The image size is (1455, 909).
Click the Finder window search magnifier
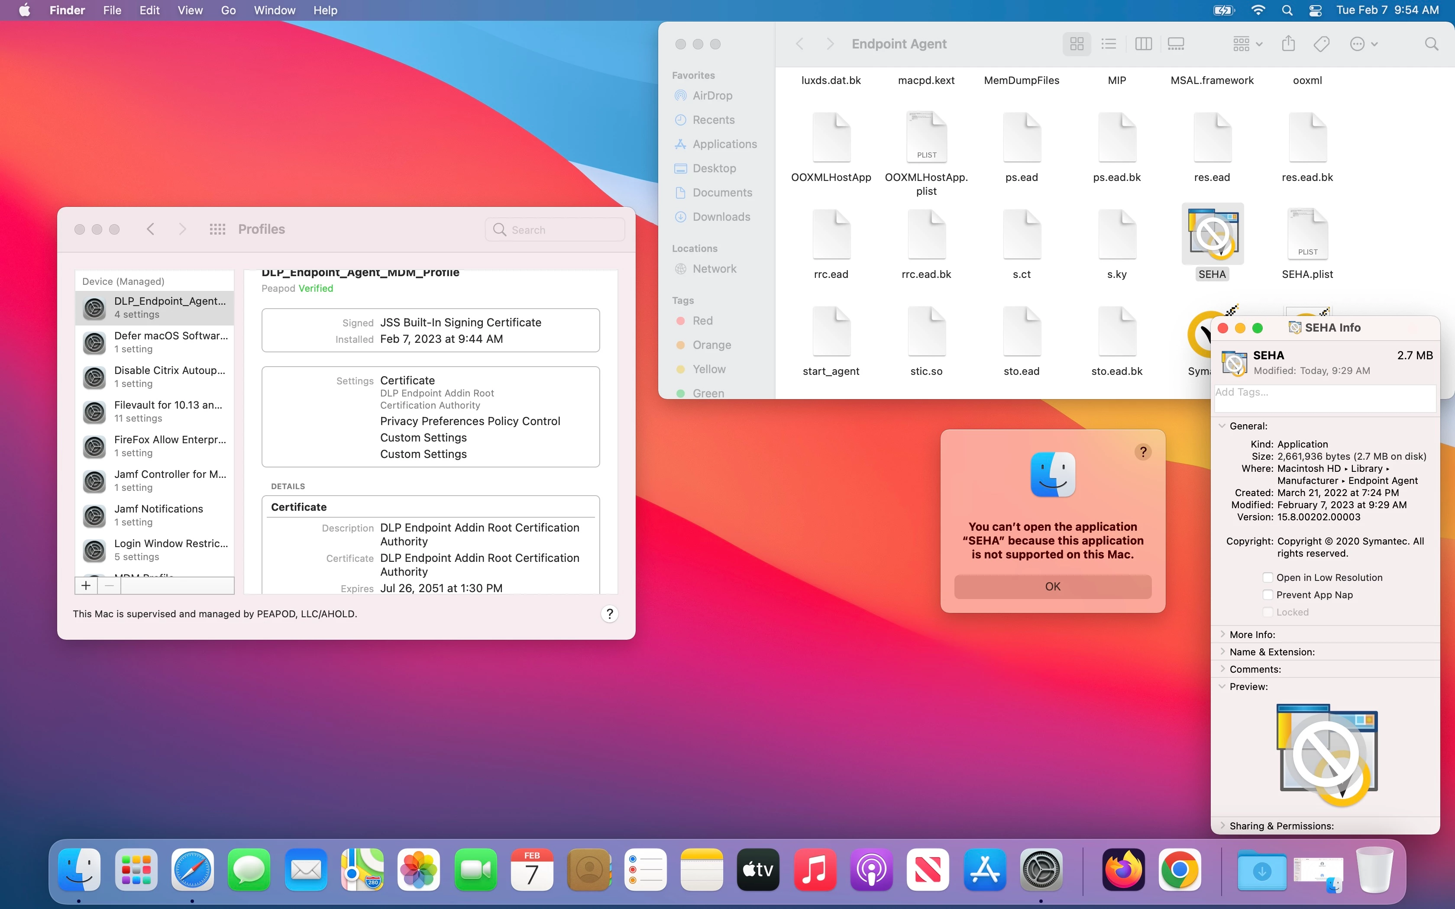(x=1432, y=44)
